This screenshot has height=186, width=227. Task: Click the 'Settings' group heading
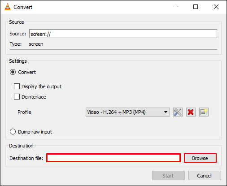(18, 61)
